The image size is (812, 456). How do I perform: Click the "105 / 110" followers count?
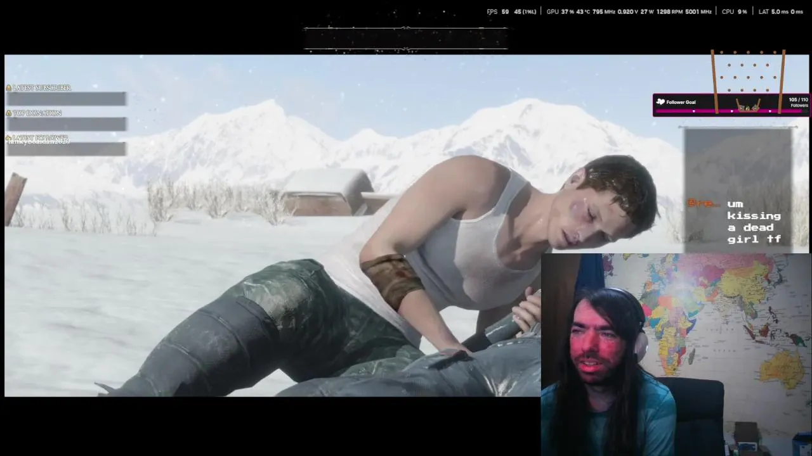[799, 99]
